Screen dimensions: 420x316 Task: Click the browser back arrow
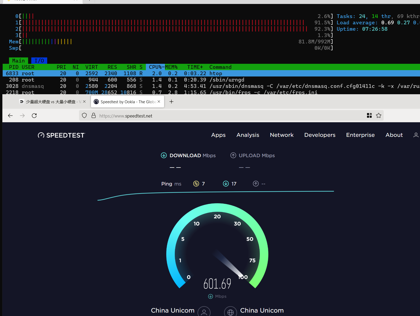pos(10,116)
